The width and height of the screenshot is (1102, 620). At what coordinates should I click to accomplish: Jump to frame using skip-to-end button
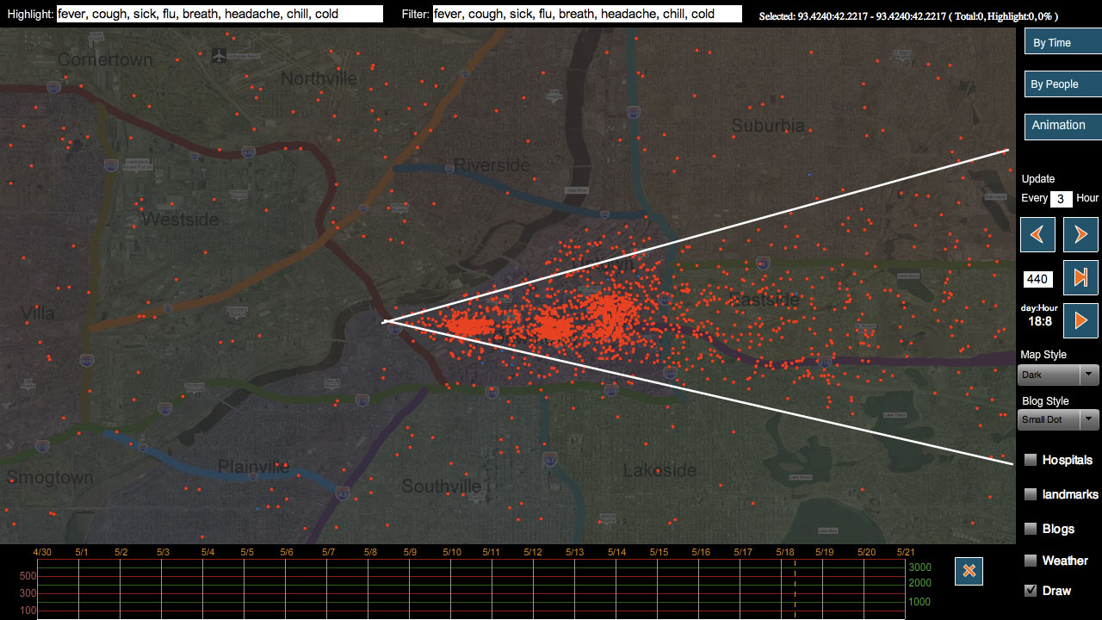pos(1080,277)
